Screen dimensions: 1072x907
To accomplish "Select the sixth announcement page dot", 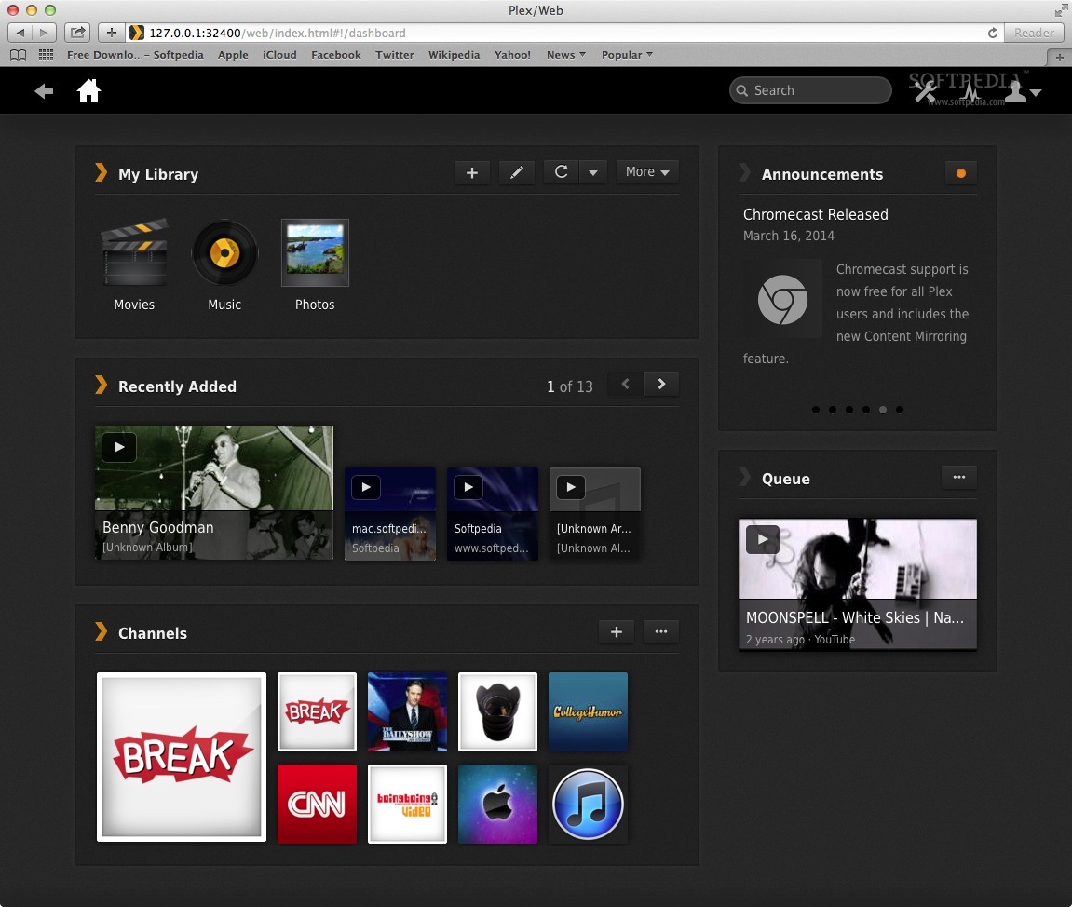I will [x=900, y=410].
